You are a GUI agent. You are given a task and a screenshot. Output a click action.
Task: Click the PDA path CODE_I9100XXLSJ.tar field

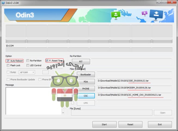pyautogui.click(x=134, y=81)
